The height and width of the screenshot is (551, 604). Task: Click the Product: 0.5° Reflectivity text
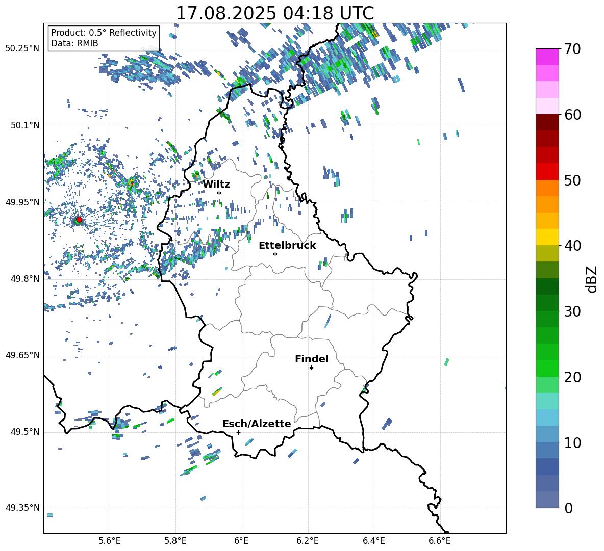pyautogui.click(x=104, y=33)
